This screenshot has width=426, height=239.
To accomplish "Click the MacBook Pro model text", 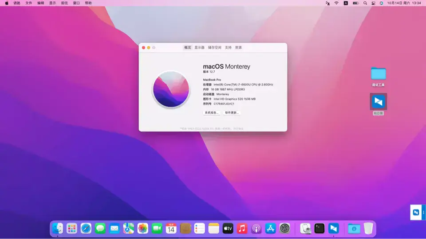I will (212, 80).
